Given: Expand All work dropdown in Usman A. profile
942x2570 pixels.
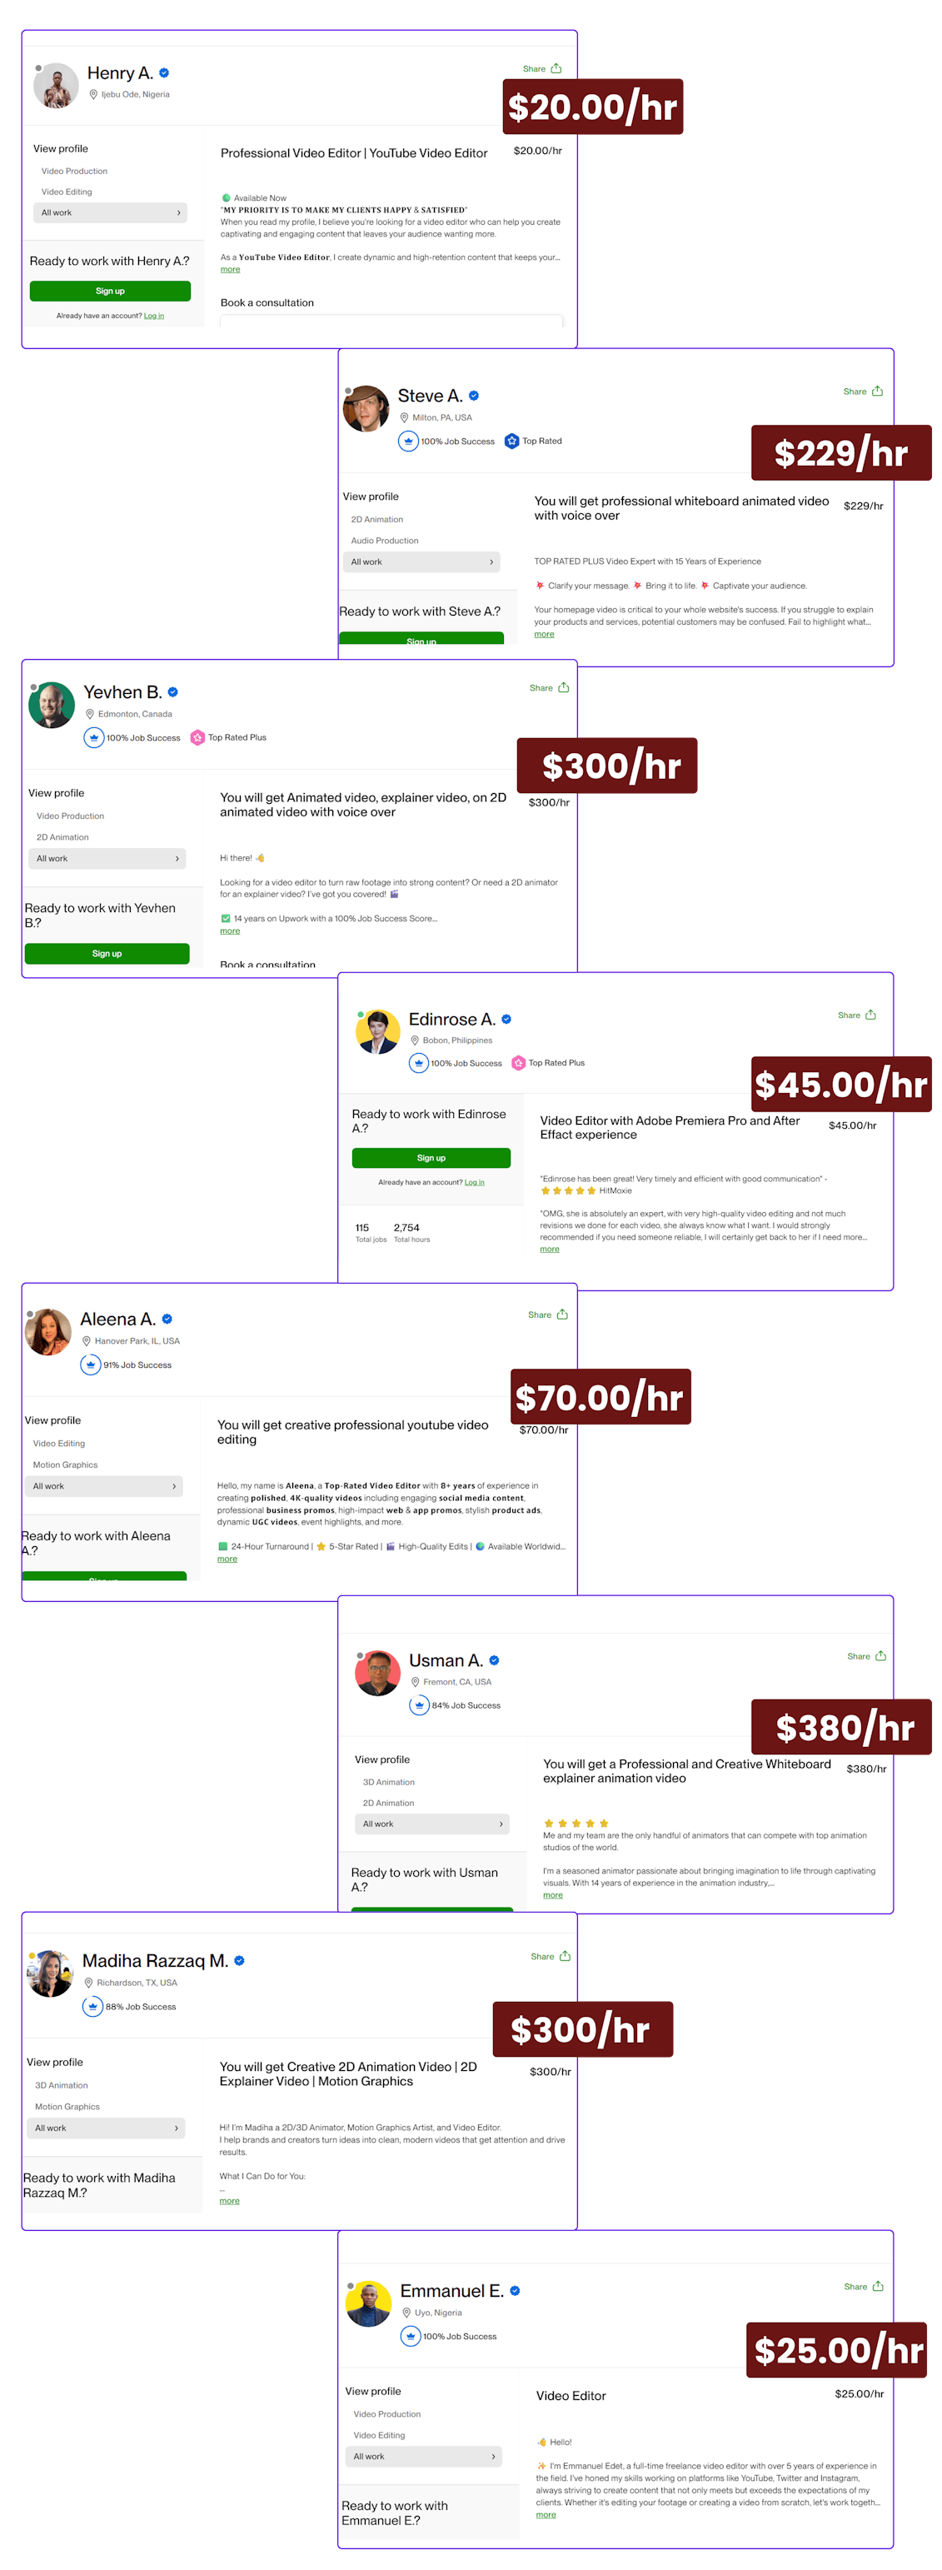Looking at the screenshot, I should click(x=432, y=1824).
